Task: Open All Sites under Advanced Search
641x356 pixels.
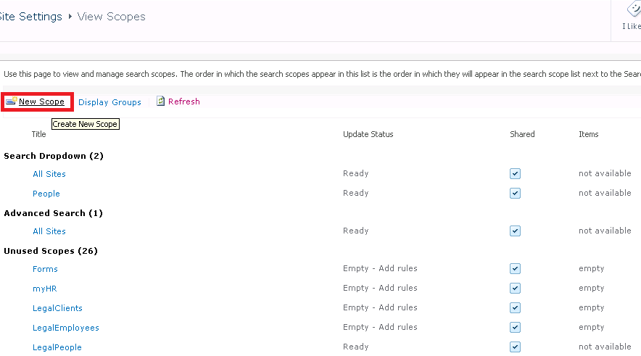Action: 49,231
